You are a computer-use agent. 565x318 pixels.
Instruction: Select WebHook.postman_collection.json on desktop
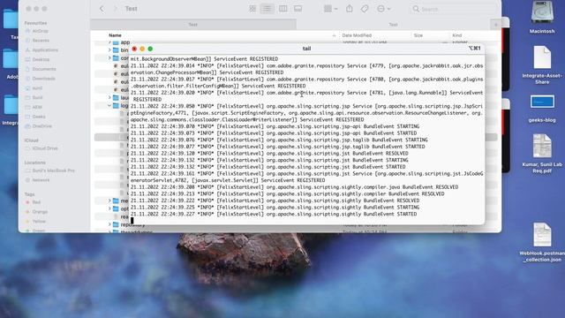[542, 242]
